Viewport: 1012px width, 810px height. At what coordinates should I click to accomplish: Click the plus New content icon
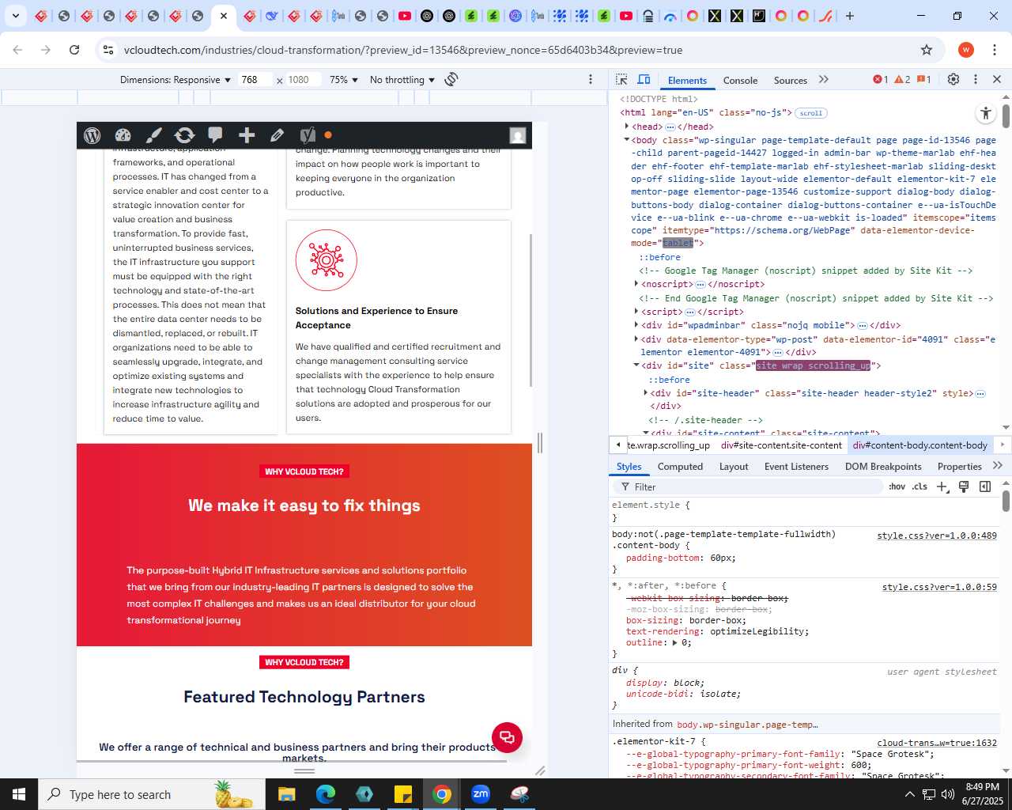point(247,135)
